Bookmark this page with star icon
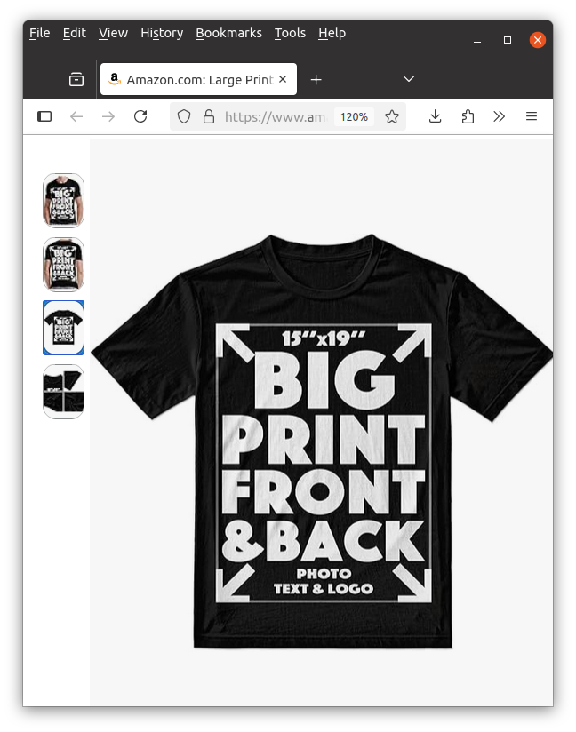 coord(392,116)
